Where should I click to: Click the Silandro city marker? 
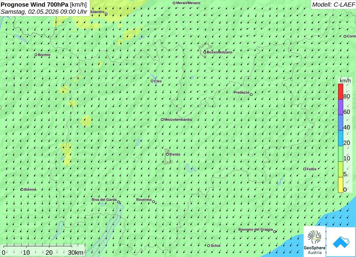pos(106,14)
